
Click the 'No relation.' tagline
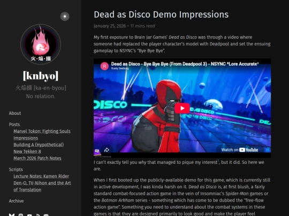pyautogui.click(x=41, y=96)
